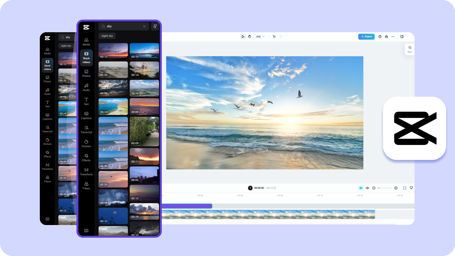Click the night sky chip in the back panel
This screenshot has width=455, height=256.
[x=66, y=46]
